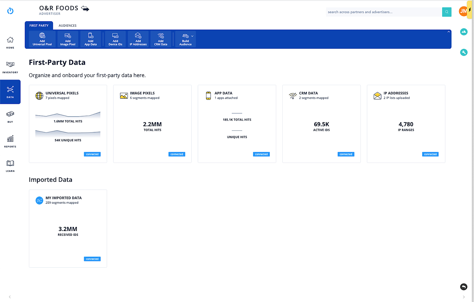Toggle the connected badge on My Imported Data
Screen dimensions: 474x302
(x=92, y=259)
